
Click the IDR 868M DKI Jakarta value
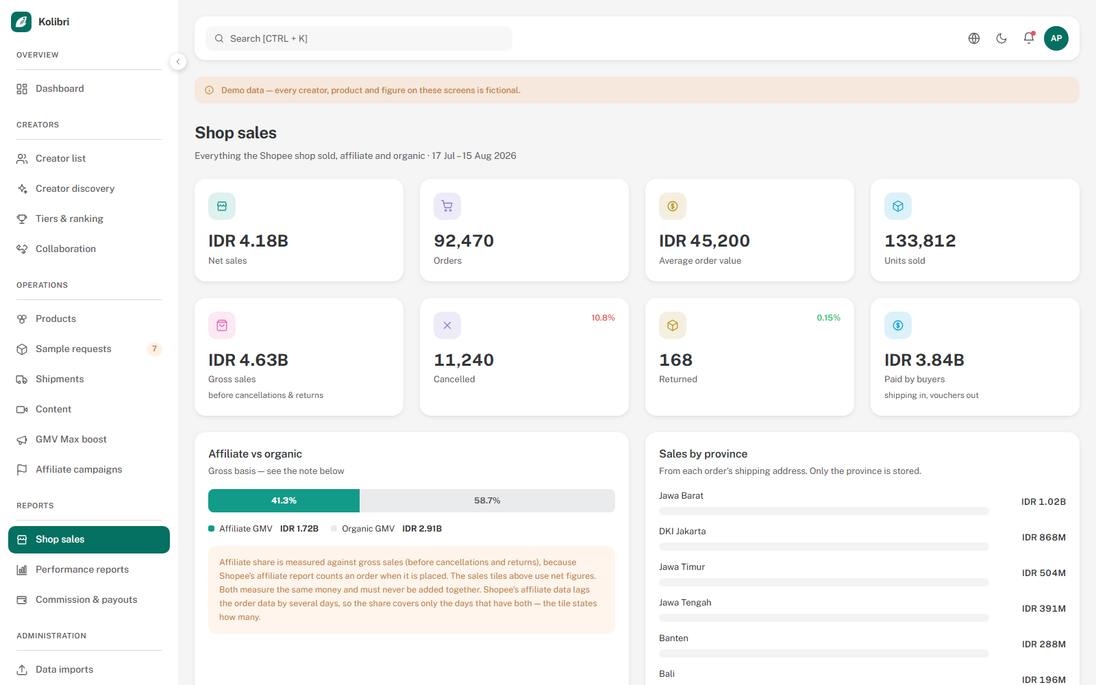pos(1043,537)
